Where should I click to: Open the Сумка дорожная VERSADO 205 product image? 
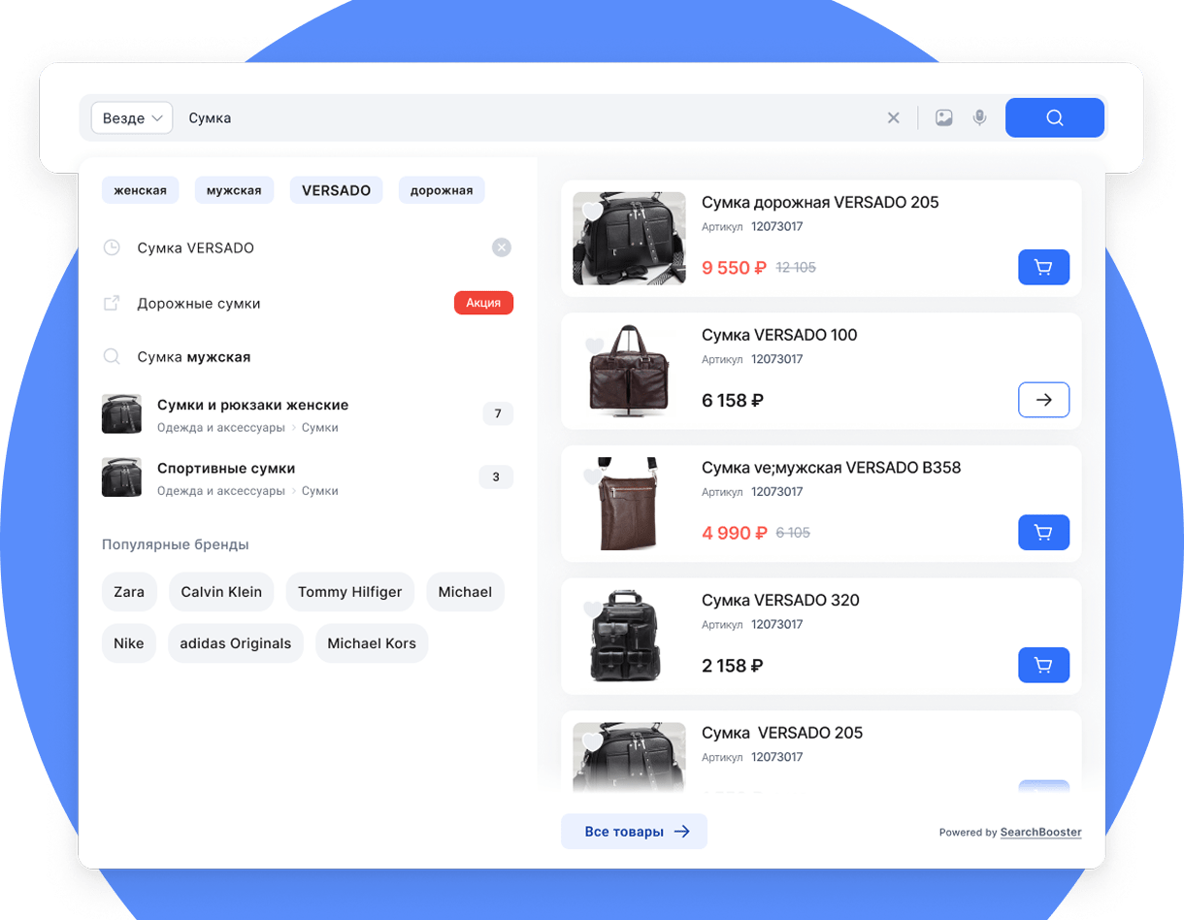point(629,238)
